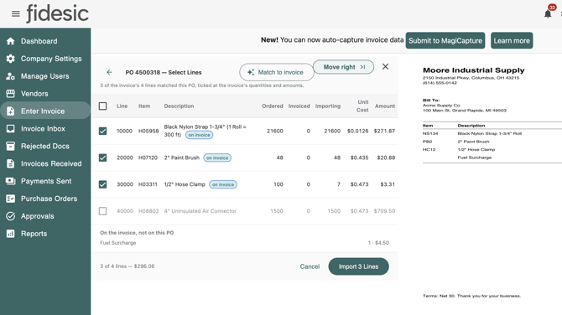The height and width of the screenshot is (315, 562).
Task: Click the Rejected Docs archive icon
Action: [10, 146]
